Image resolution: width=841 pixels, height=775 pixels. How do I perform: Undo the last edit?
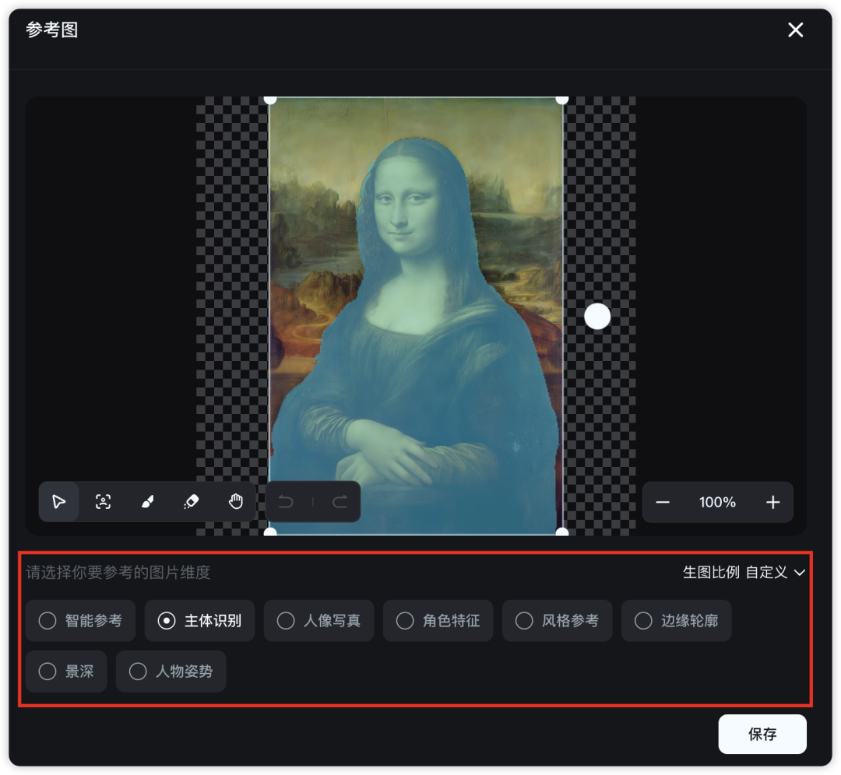point(286,502)
